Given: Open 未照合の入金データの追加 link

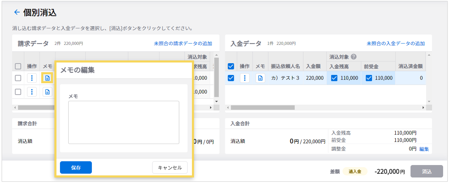Looking at the screenshot, I should coord(396,44).
